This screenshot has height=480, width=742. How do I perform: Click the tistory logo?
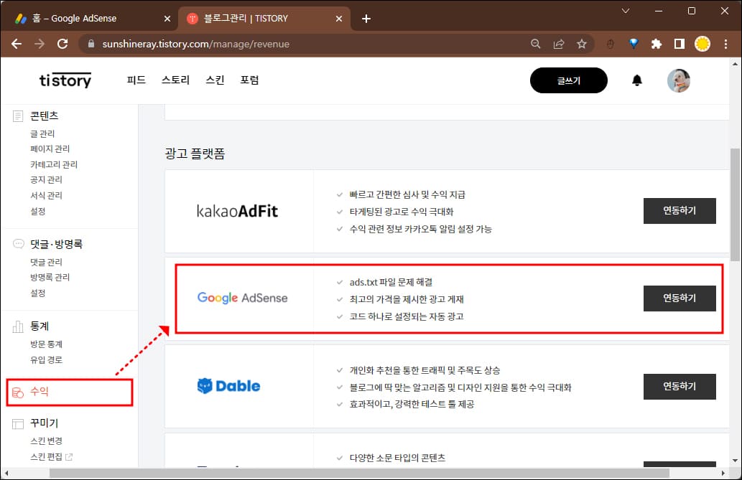click(65, 80)
